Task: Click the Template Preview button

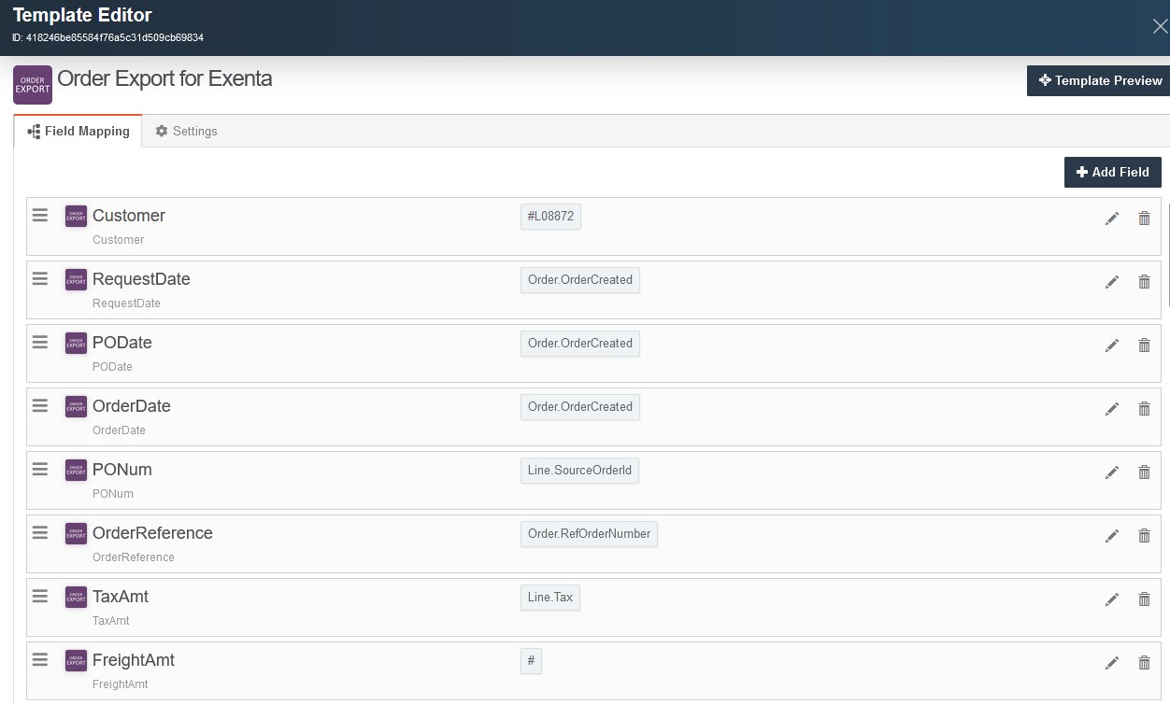Action: [x=1098, y=80]
